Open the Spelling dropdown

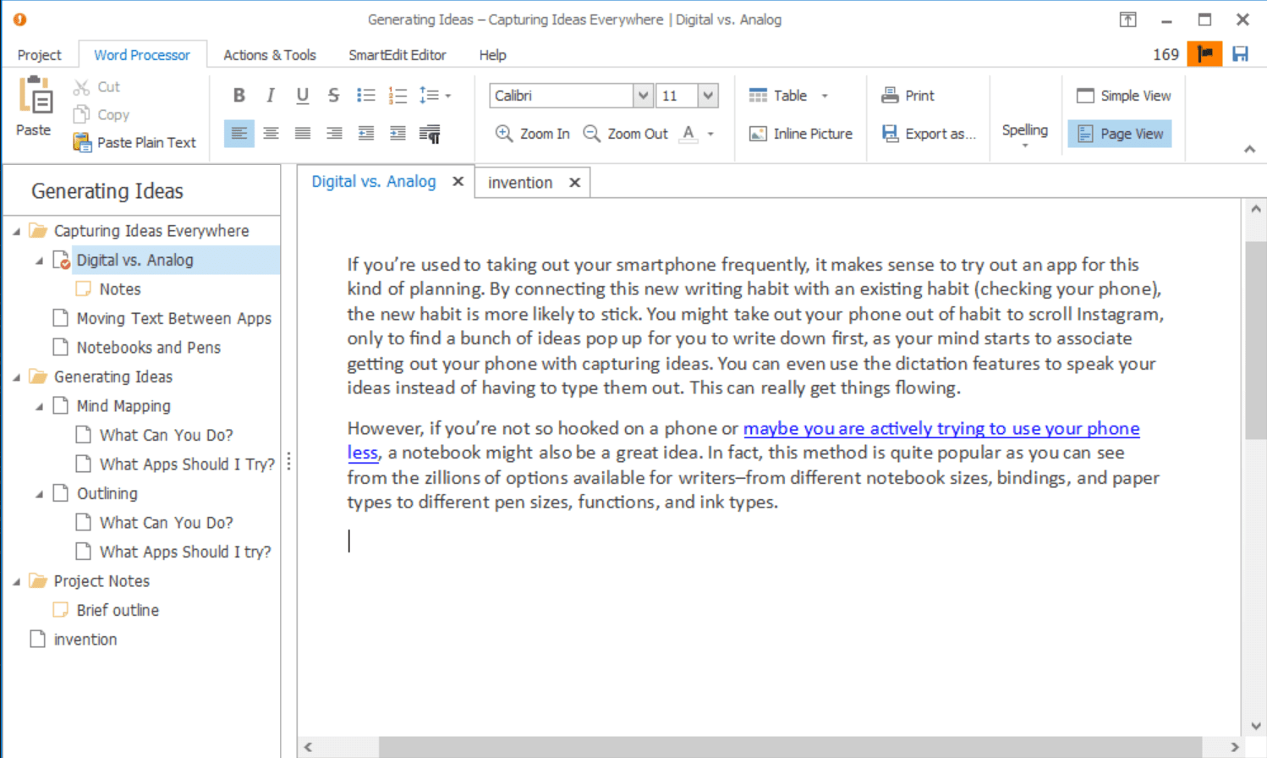[x=1025, y=134]
